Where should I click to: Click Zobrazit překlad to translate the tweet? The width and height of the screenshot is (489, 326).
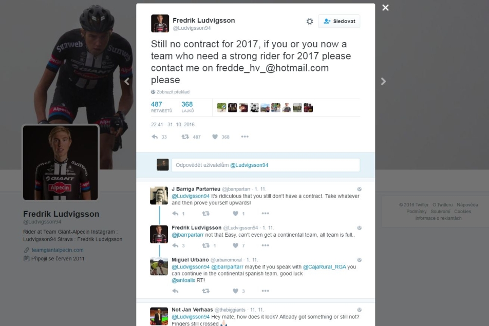(173, 92)
